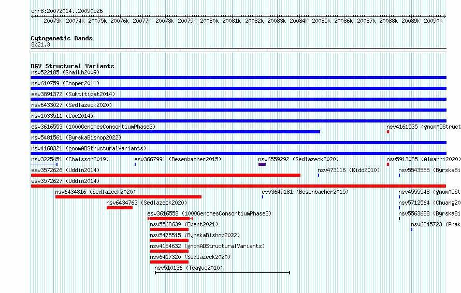Select esv3667991 (Besenbacher2015) label
Image resolution: width=461 pixels, height=293 pixels.
178,159
